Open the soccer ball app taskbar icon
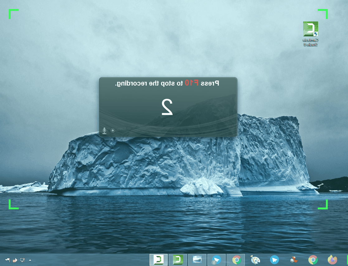Screen dimensions: 348x266 (x=293, y=259)
